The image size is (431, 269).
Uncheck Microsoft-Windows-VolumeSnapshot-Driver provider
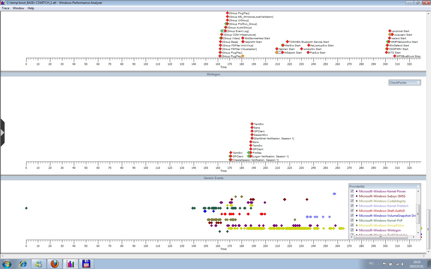[352, 215]
